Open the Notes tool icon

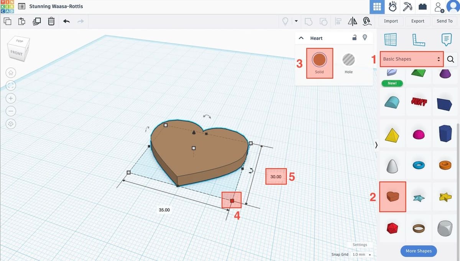(x=446, y=39)
